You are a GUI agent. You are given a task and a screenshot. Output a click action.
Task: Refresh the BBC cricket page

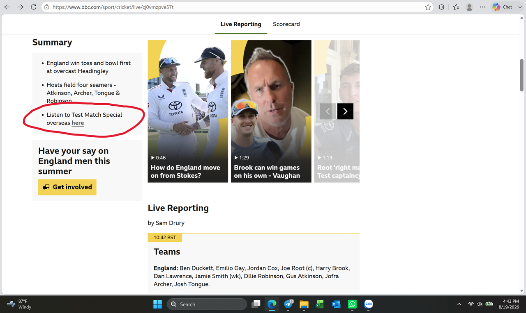click(34, 7)
